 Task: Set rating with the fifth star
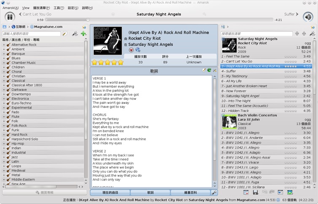121,62
